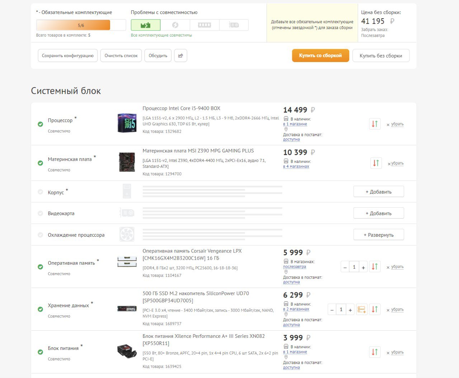Screen dimensions: 459x378
Task: Click the total price 41 195
Action: 373,21
